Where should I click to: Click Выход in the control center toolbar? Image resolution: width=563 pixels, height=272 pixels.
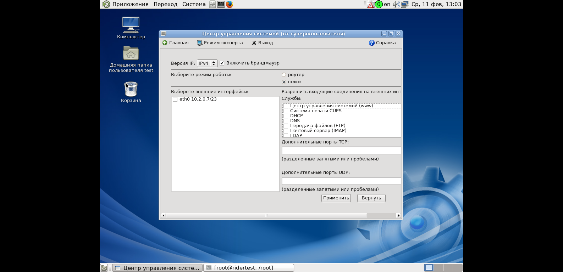click(x=262, y=43)
